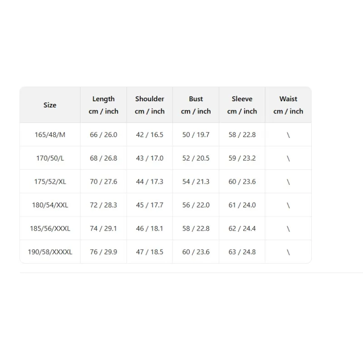The image size is (363, 363).
Task: Select the 180/54/XXL size cell
Action: click(x=50, y=205)
